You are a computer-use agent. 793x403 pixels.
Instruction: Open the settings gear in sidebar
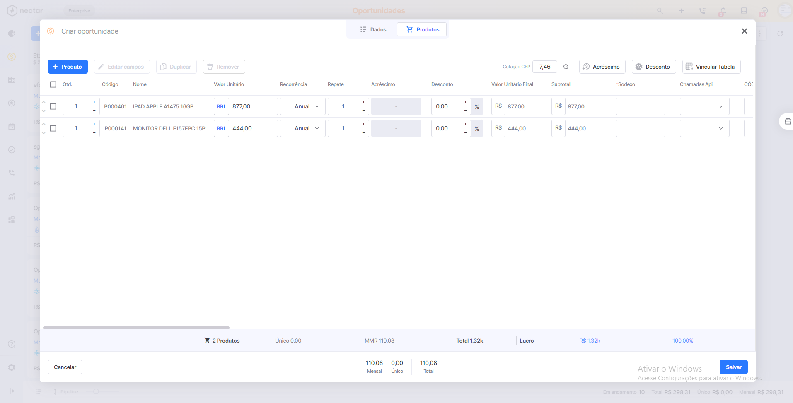12,367
